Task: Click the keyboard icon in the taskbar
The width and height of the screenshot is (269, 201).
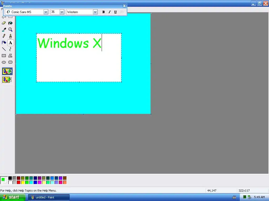Action: tap(234, 197)
